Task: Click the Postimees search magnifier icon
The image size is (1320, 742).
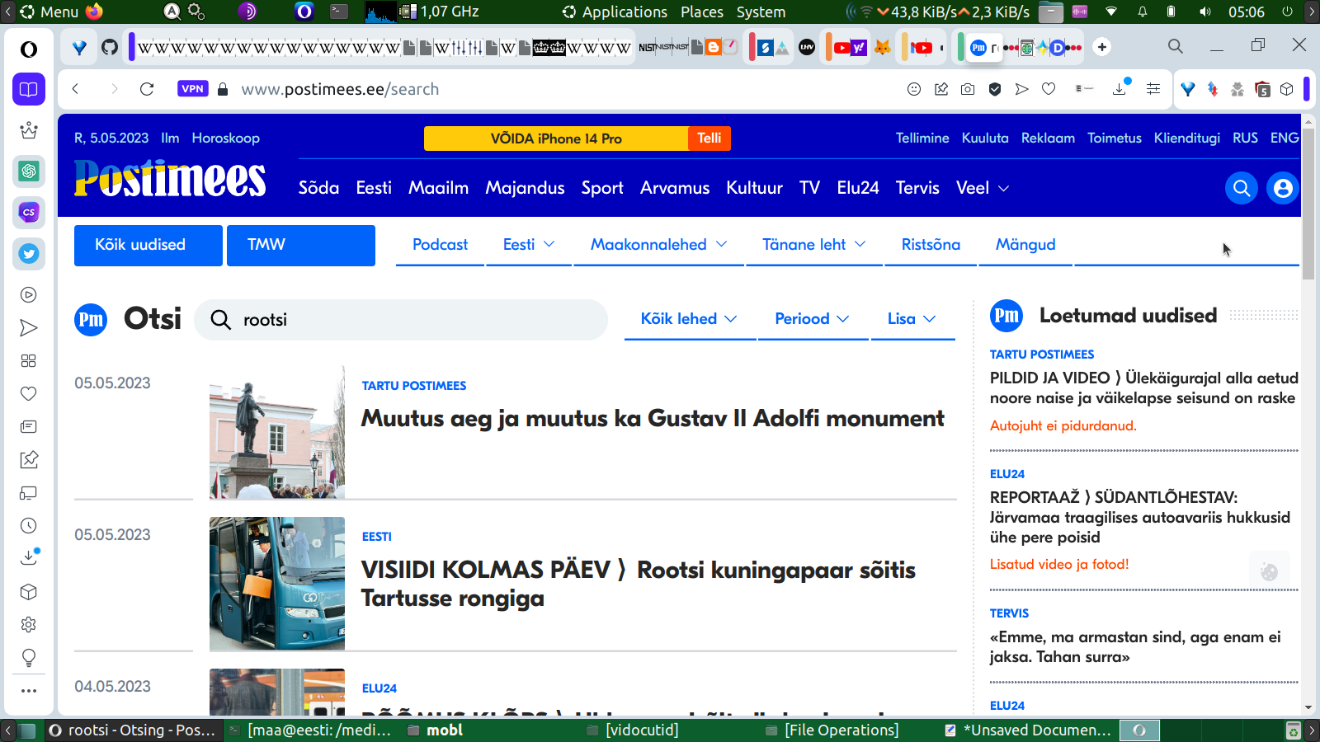Action: coord(1241,189)
